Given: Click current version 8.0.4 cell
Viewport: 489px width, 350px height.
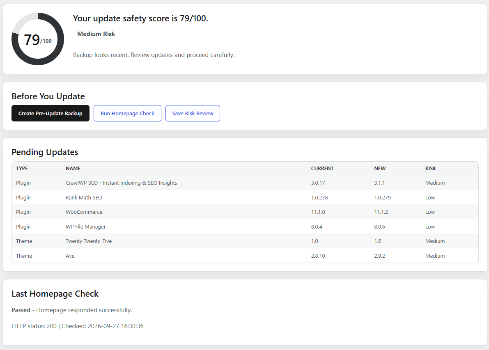Looking at the screenshot, I should [317, 226].
